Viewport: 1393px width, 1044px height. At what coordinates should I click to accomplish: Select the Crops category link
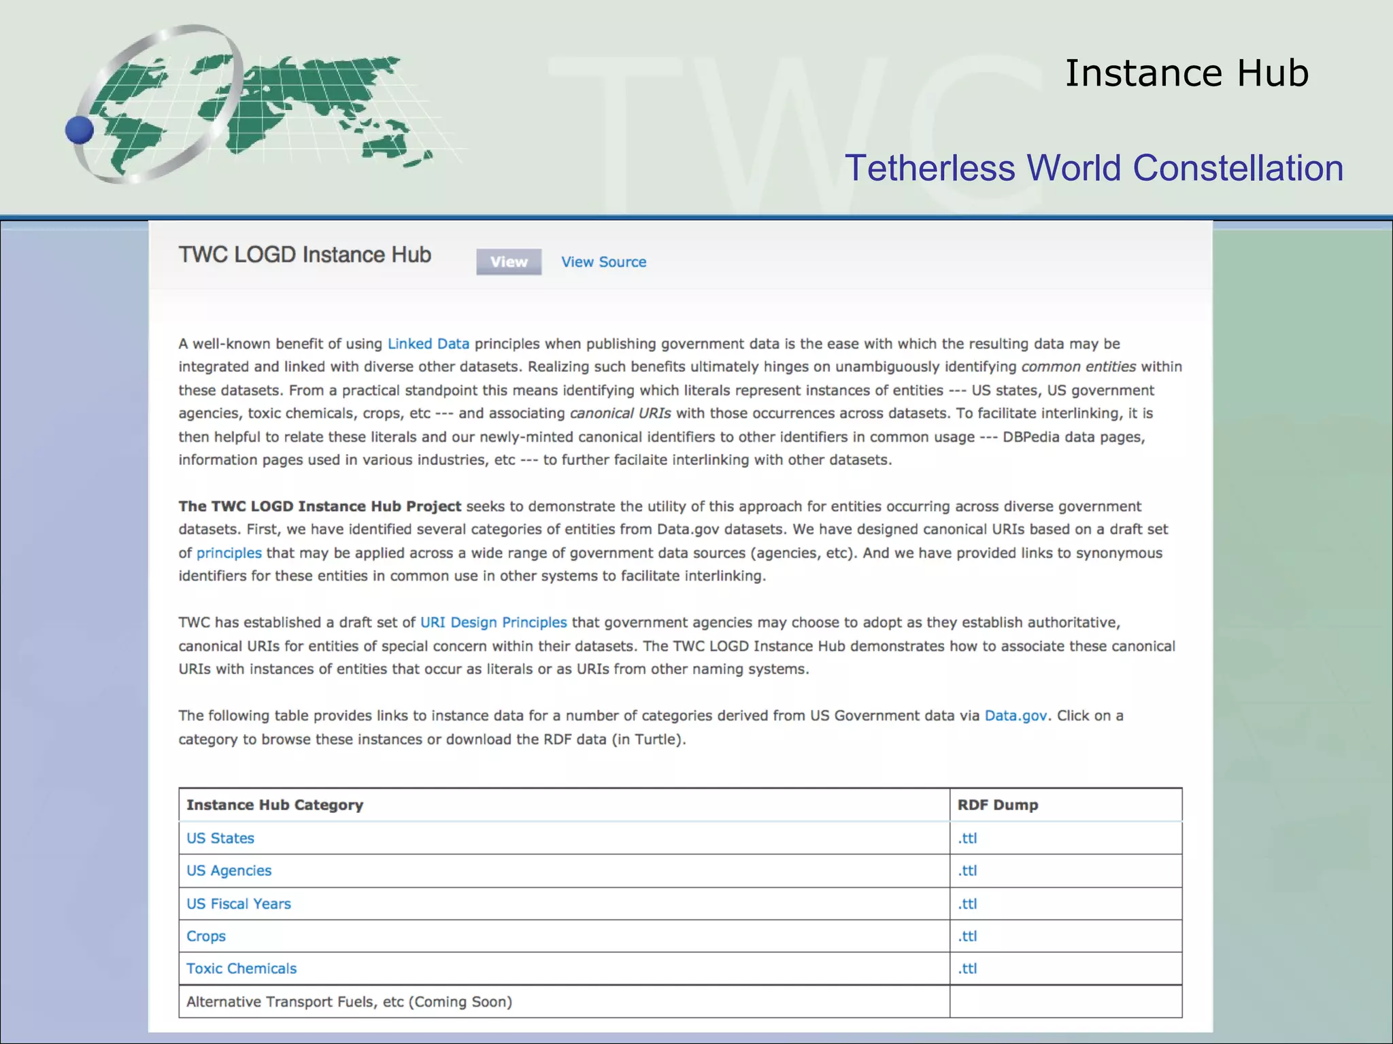[x=206, y=937]
